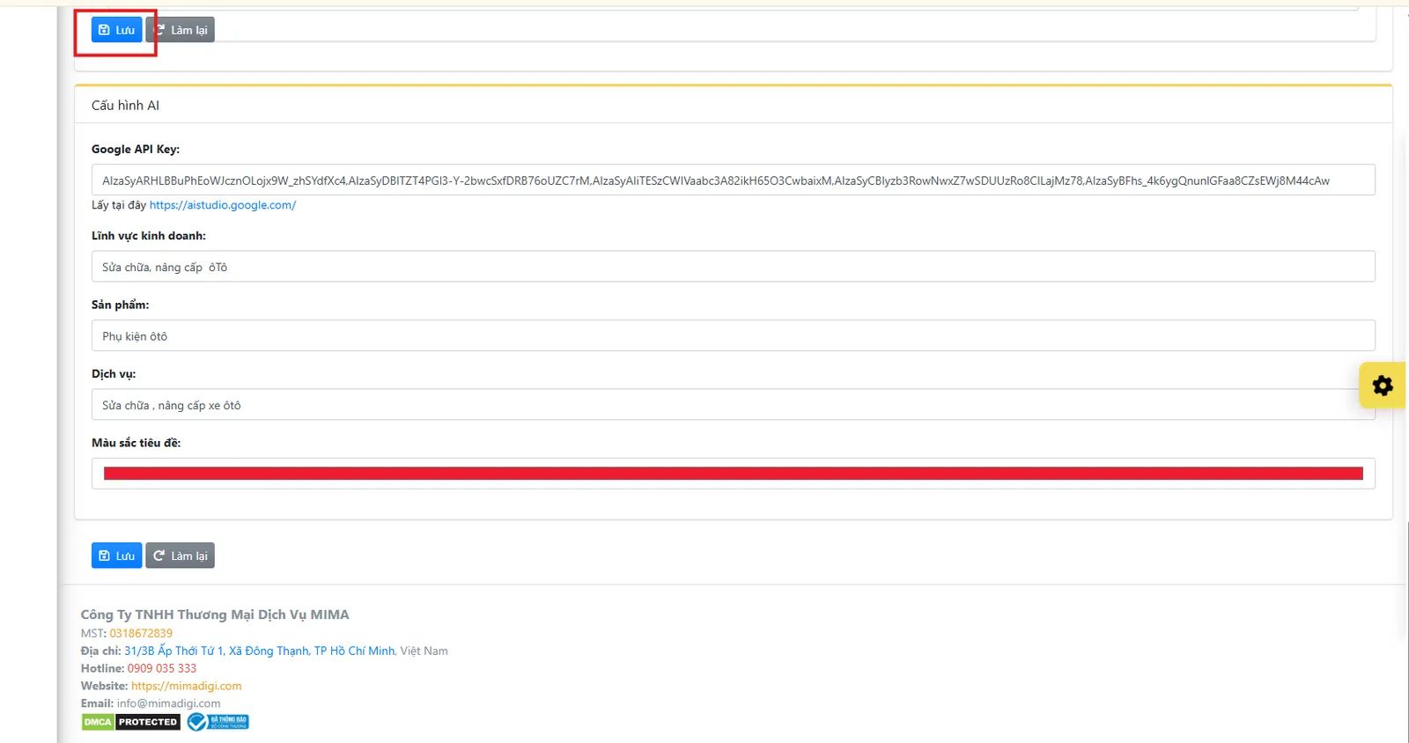
Task: Open the yellow settings gear panel
Action: pos(1383,386)
